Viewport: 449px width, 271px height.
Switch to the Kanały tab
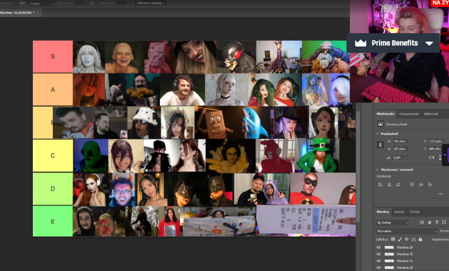pos(399,212)
